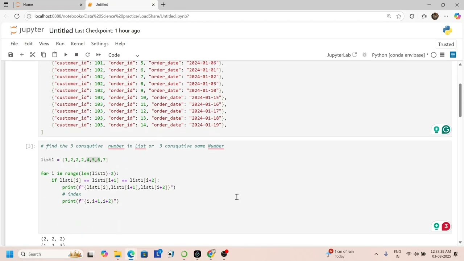Click the # index comment line
The width and height of the screenshot is (464, 261).
(72, 194)
